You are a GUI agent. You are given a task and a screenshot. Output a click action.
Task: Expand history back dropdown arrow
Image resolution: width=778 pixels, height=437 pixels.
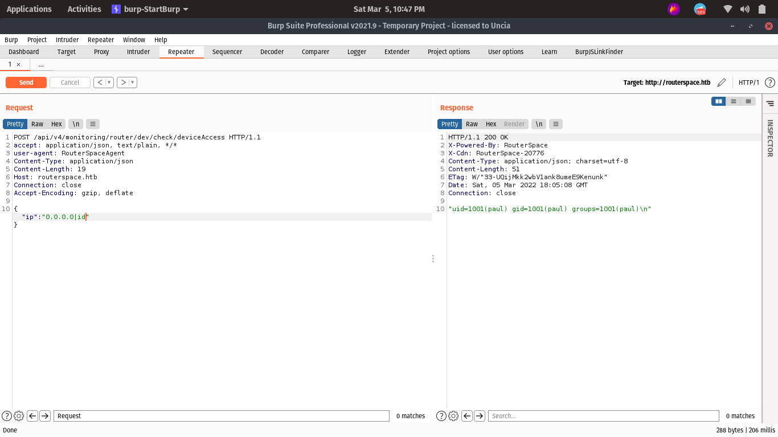point(109,83)
